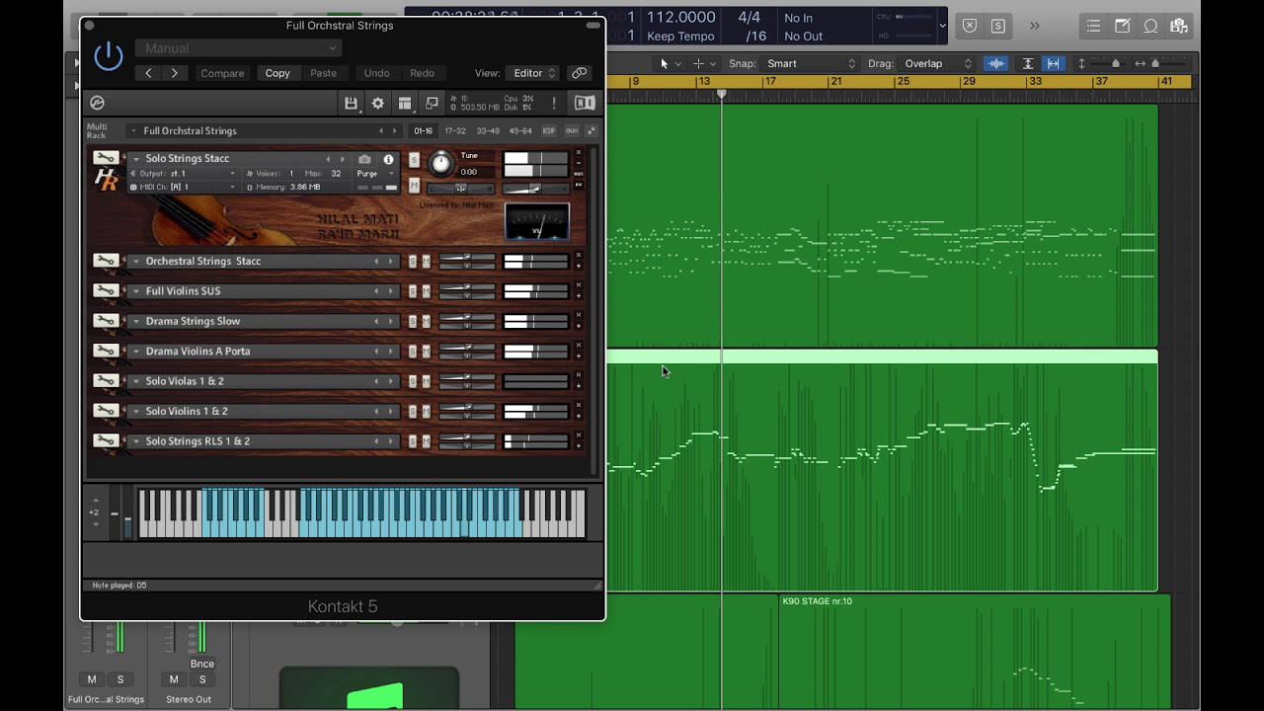Screen dimensions: 1264x711
Task: Open the Snap Smart dropdown in Logic
Action: point(809,63)
